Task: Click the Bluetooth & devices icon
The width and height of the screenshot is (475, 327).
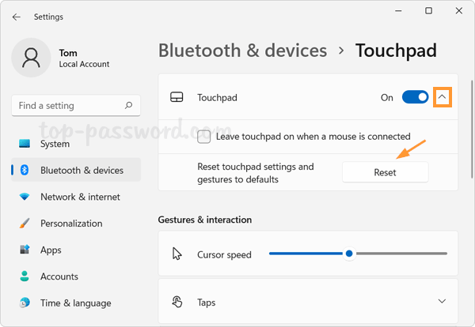Action: coord(25,170)
